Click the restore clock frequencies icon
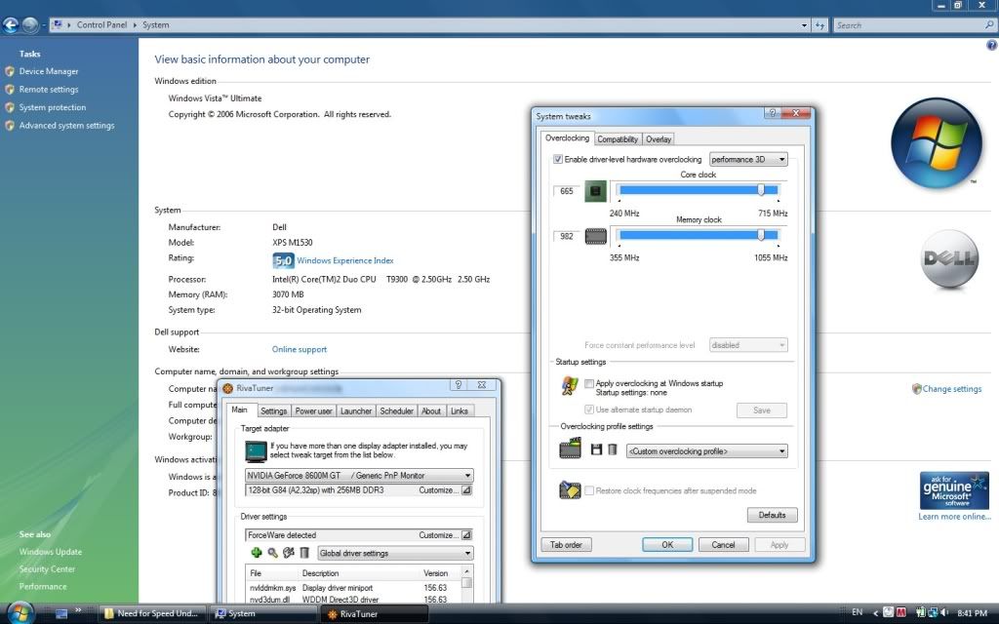This screenshot has width=999, height=624. [570, 489]
